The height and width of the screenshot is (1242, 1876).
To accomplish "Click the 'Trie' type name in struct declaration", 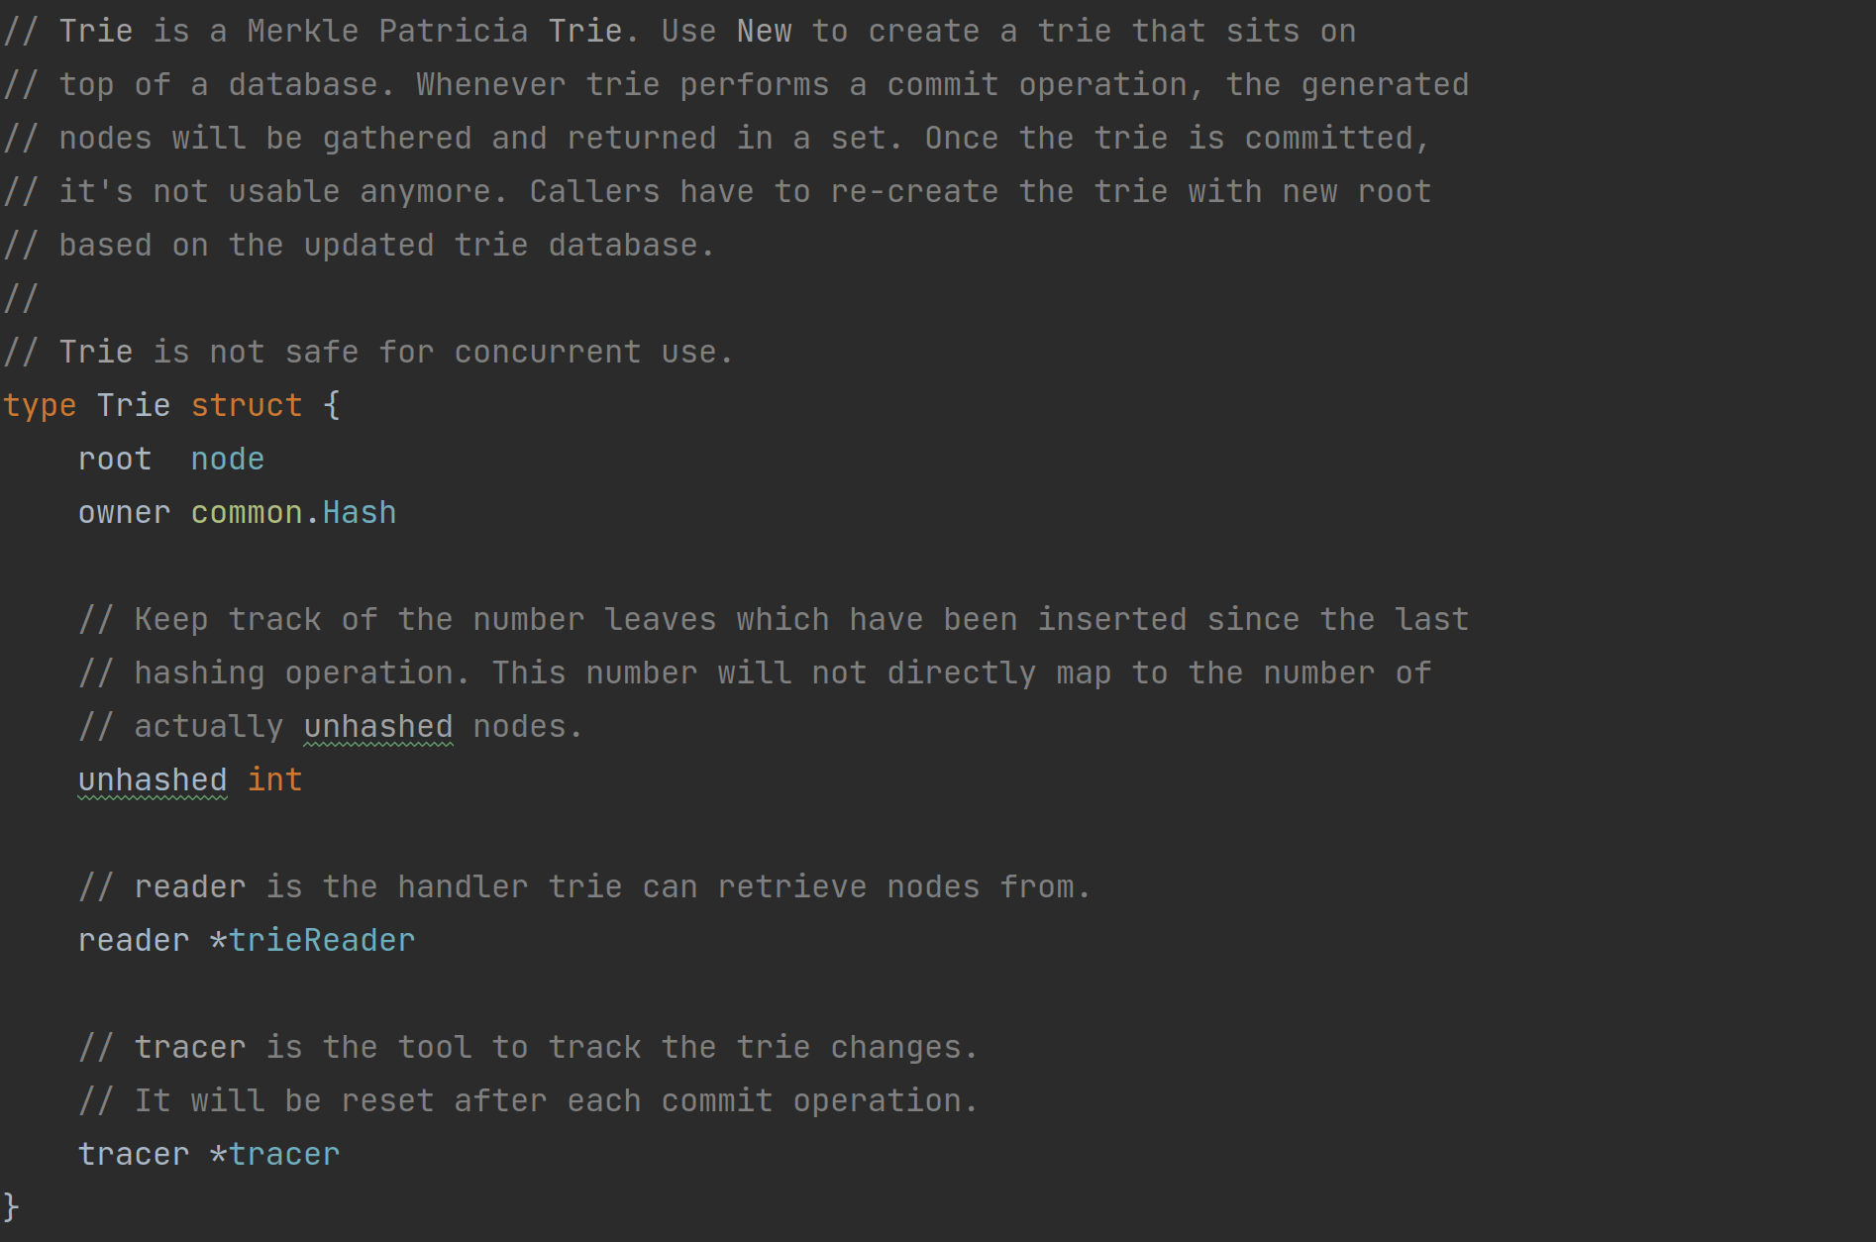I will tap(134, 405).
